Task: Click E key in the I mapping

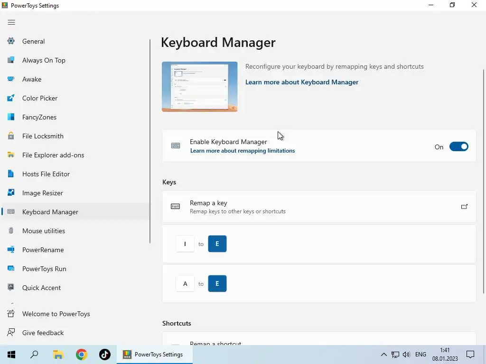Action: 217,244
